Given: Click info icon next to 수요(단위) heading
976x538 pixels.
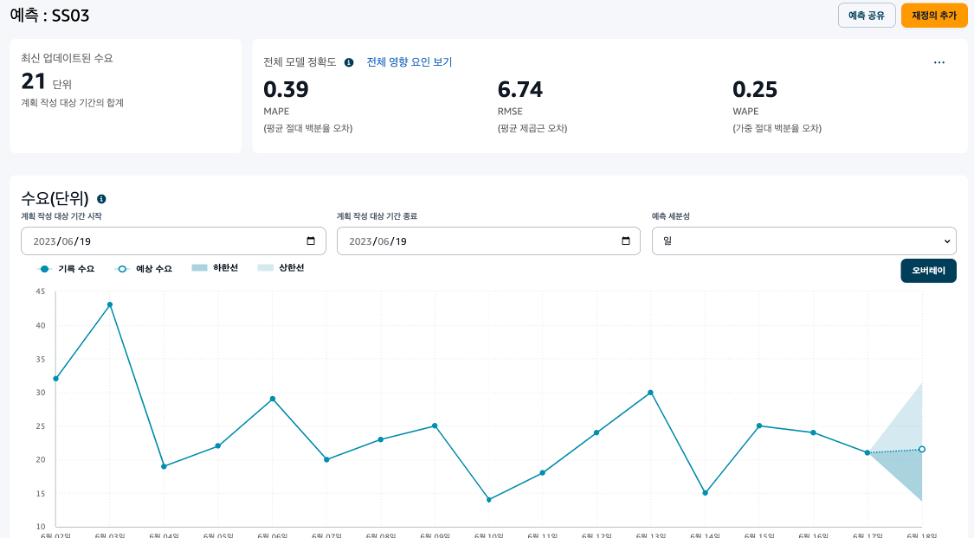Looking at the screenshot, I should [101, 199].
